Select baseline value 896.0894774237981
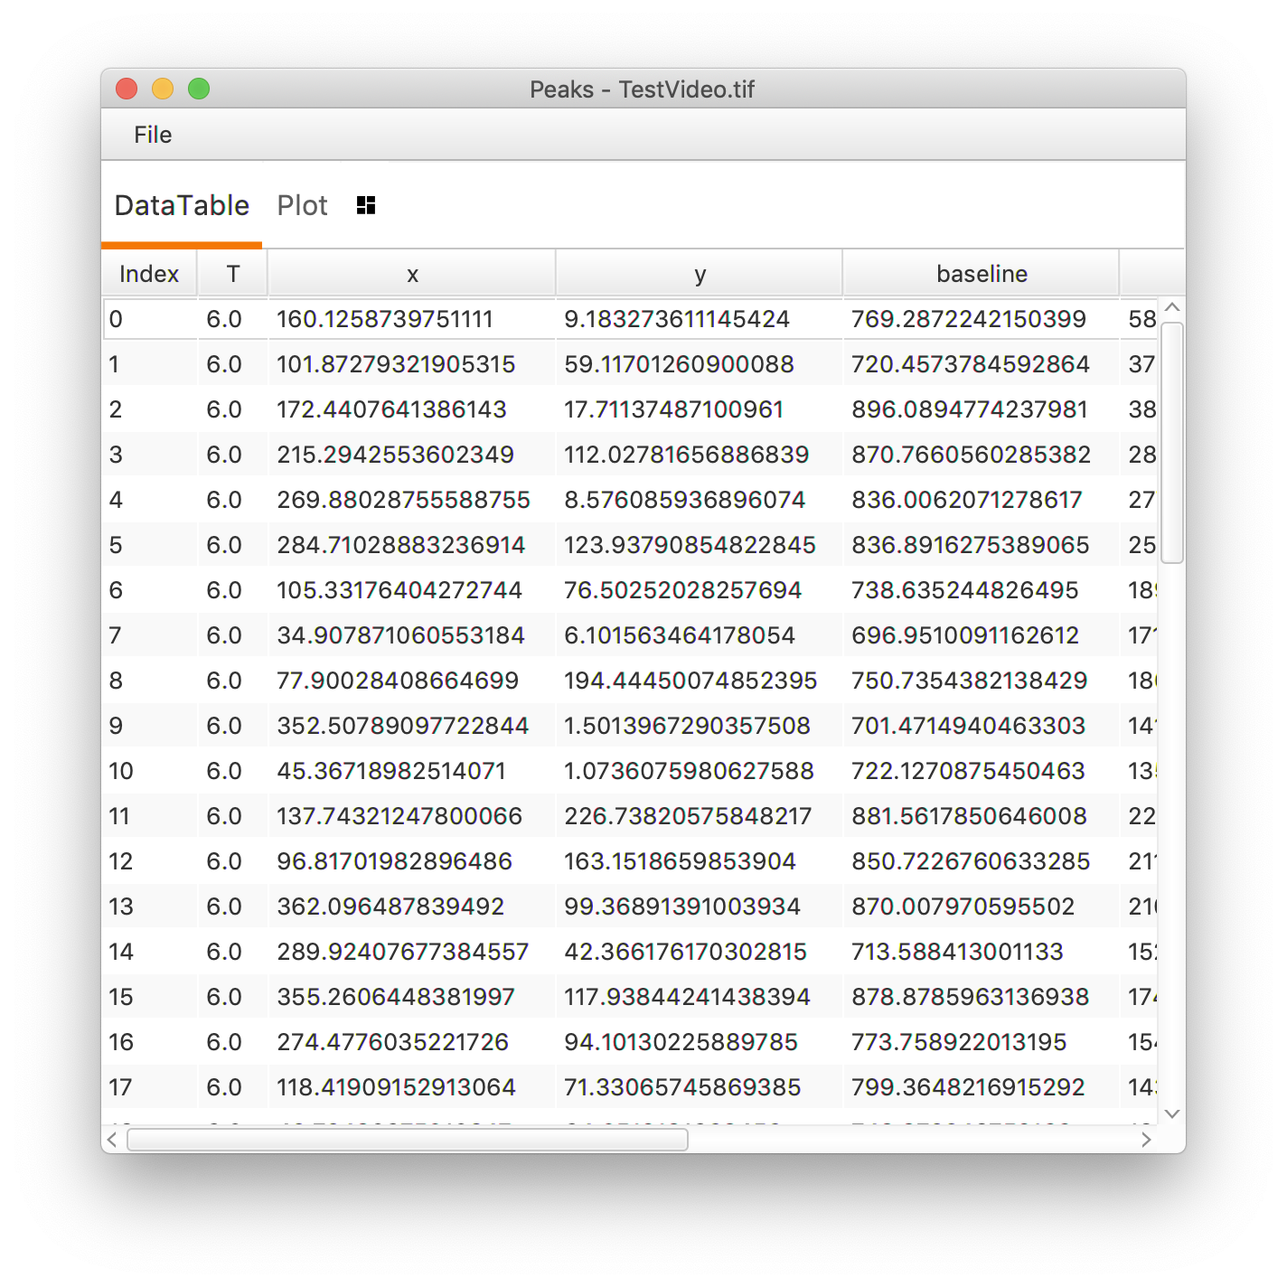Screen dimensions: 1287x1287 pyautogui.click(x=970, y=409)
